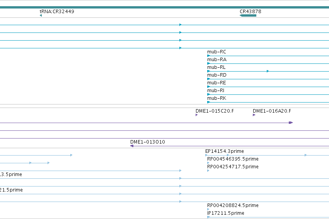Select the purple right-pointing arrow end below DME1-016A20.F
329x219 pixels.
pos(291,123)
